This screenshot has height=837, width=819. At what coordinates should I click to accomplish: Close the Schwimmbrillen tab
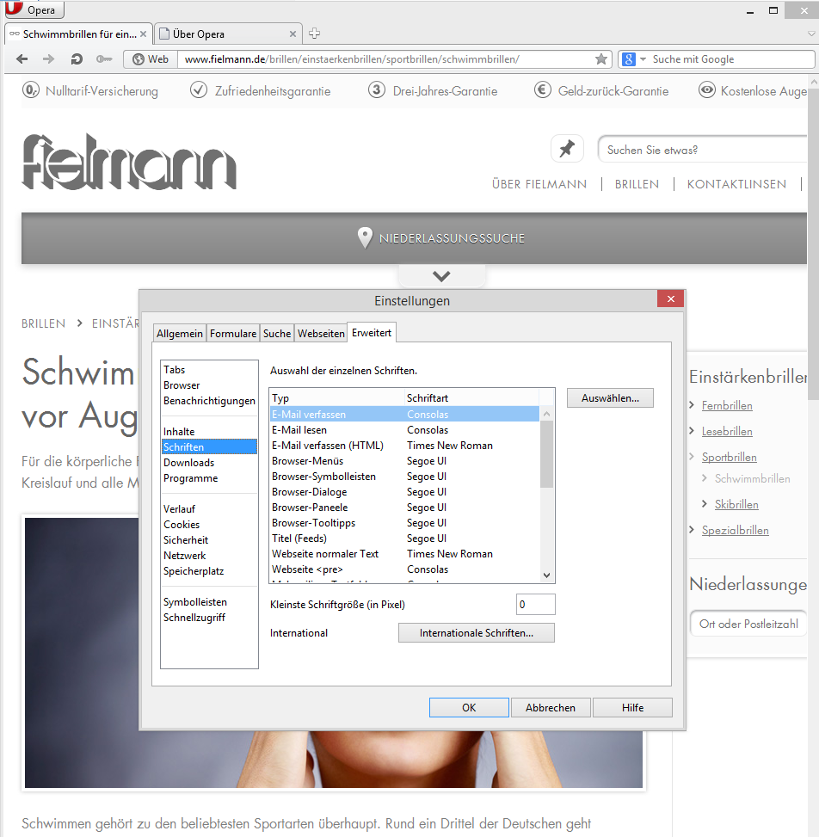[x=143, y=34]
